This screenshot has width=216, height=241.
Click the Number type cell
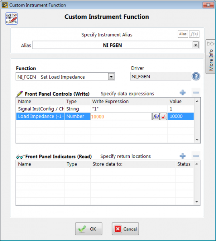pyautogui.click(x=77, y=116)
